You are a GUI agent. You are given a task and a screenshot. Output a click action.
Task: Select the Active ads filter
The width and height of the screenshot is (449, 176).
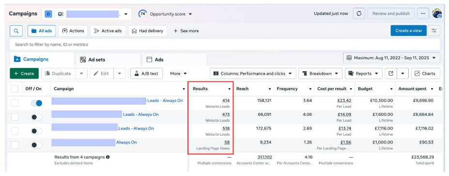[x=108, y=31]
